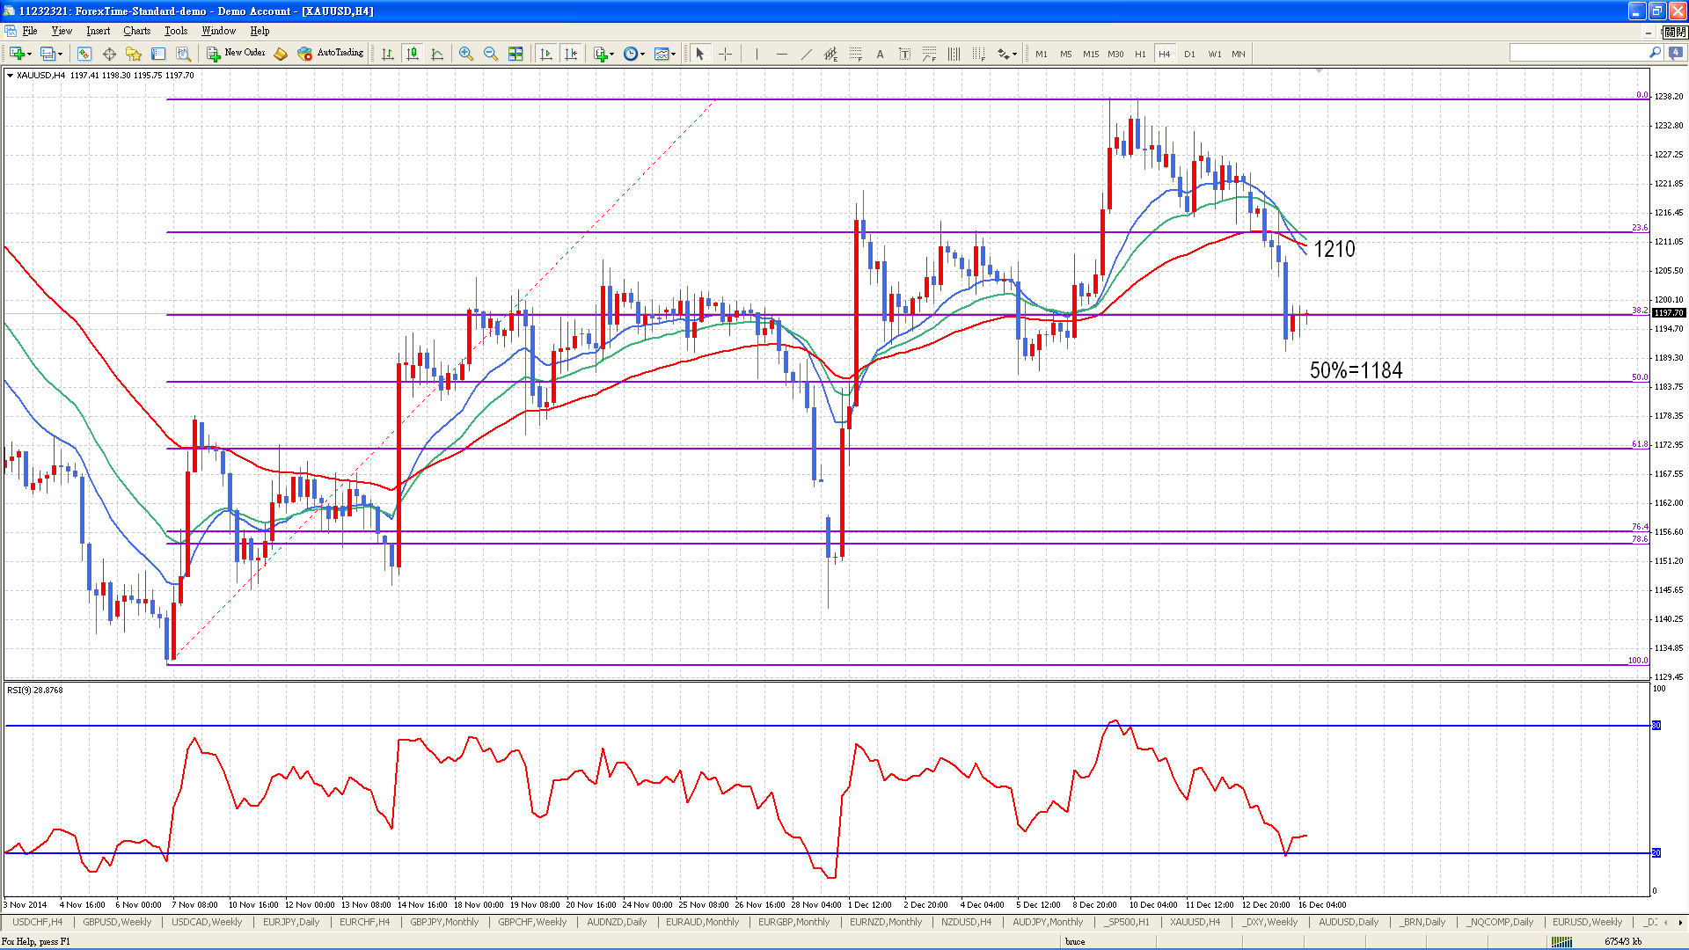This screenshot has height=950, width=1689.
Task: Expand the Profiles dropdown arrow
Action: click(x=60, y=54)
